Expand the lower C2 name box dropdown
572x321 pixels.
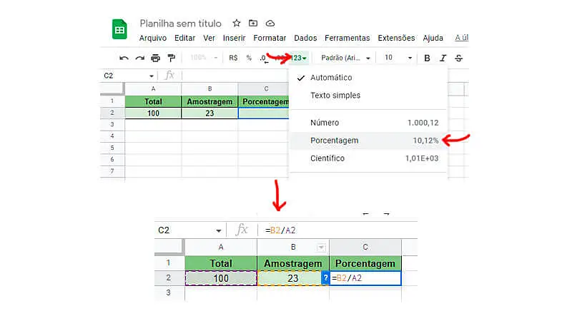(x=218, y=230)
